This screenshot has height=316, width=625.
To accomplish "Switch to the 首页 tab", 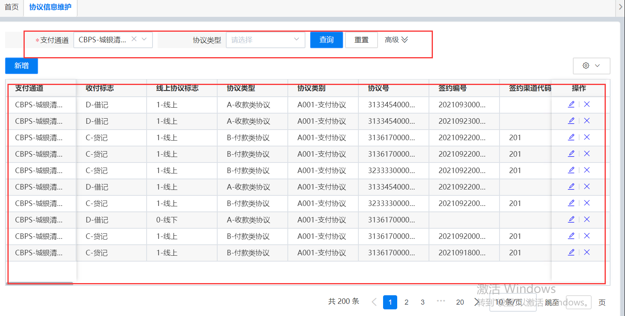I will click(x=12, y=7).
